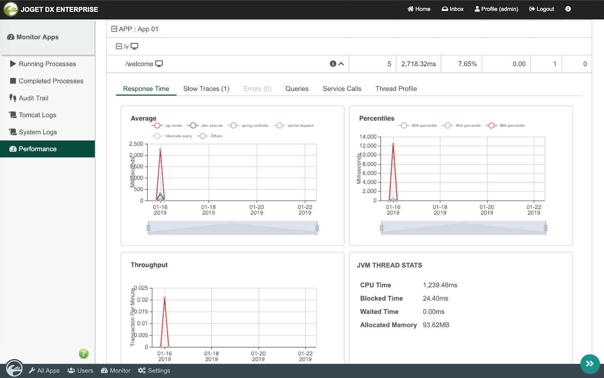Collapse the APP : App 01 group

pyautogui.click(x=114, y=29)
